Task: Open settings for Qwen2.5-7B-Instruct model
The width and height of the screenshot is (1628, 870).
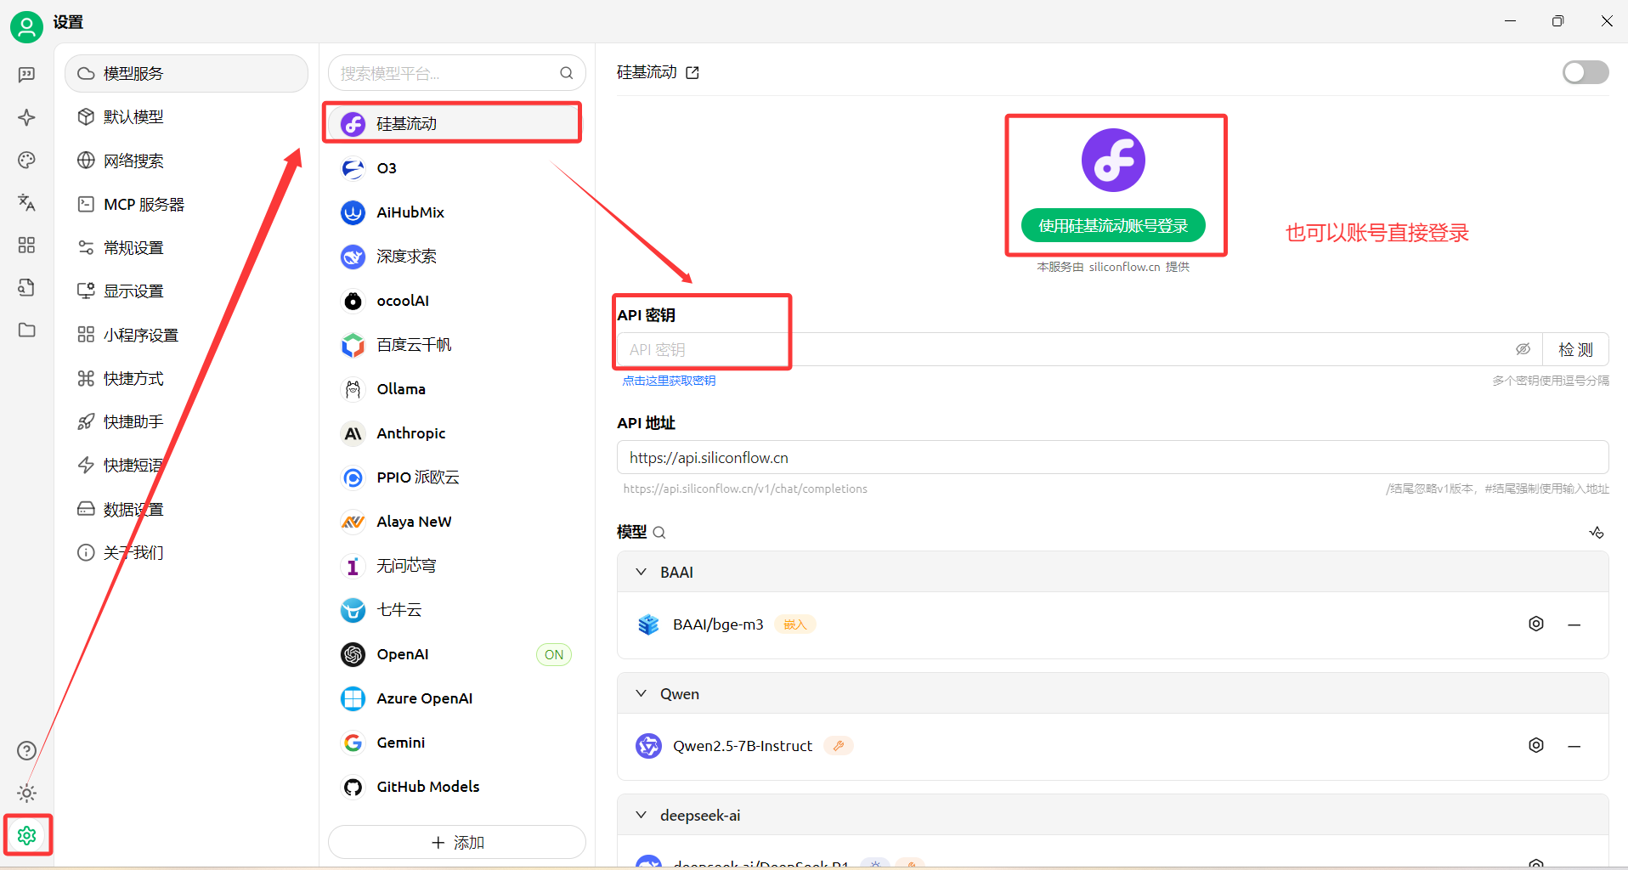Action: point(1536,746)
